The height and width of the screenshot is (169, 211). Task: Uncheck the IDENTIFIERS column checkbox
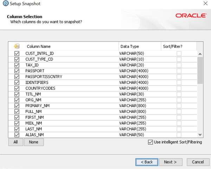17,83
